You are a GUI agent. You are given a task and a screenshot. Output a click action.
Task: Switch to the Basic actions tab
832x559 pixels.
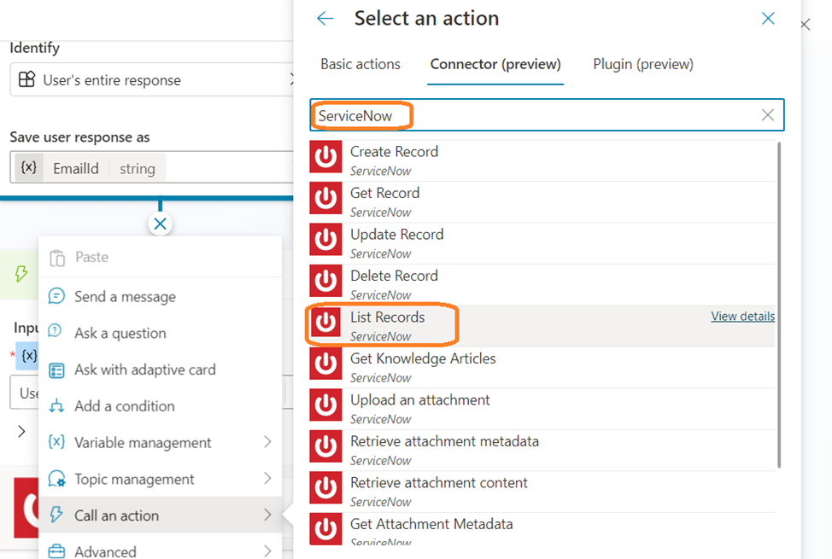pos(360,64)
